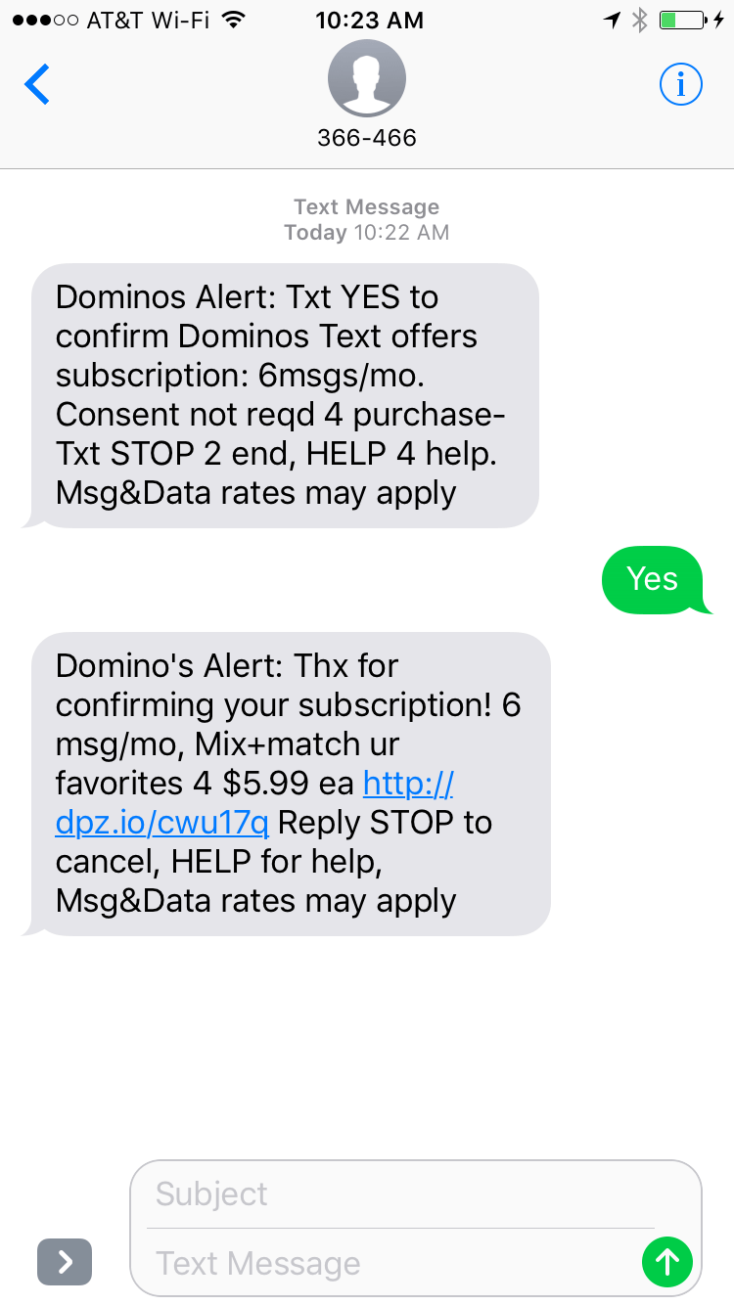
Task: Select the green Yes message bubble
Action: (652, 579)
